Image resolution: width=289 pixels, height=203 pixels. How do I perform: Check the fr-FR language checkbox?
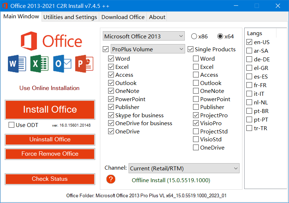(249, 85)
